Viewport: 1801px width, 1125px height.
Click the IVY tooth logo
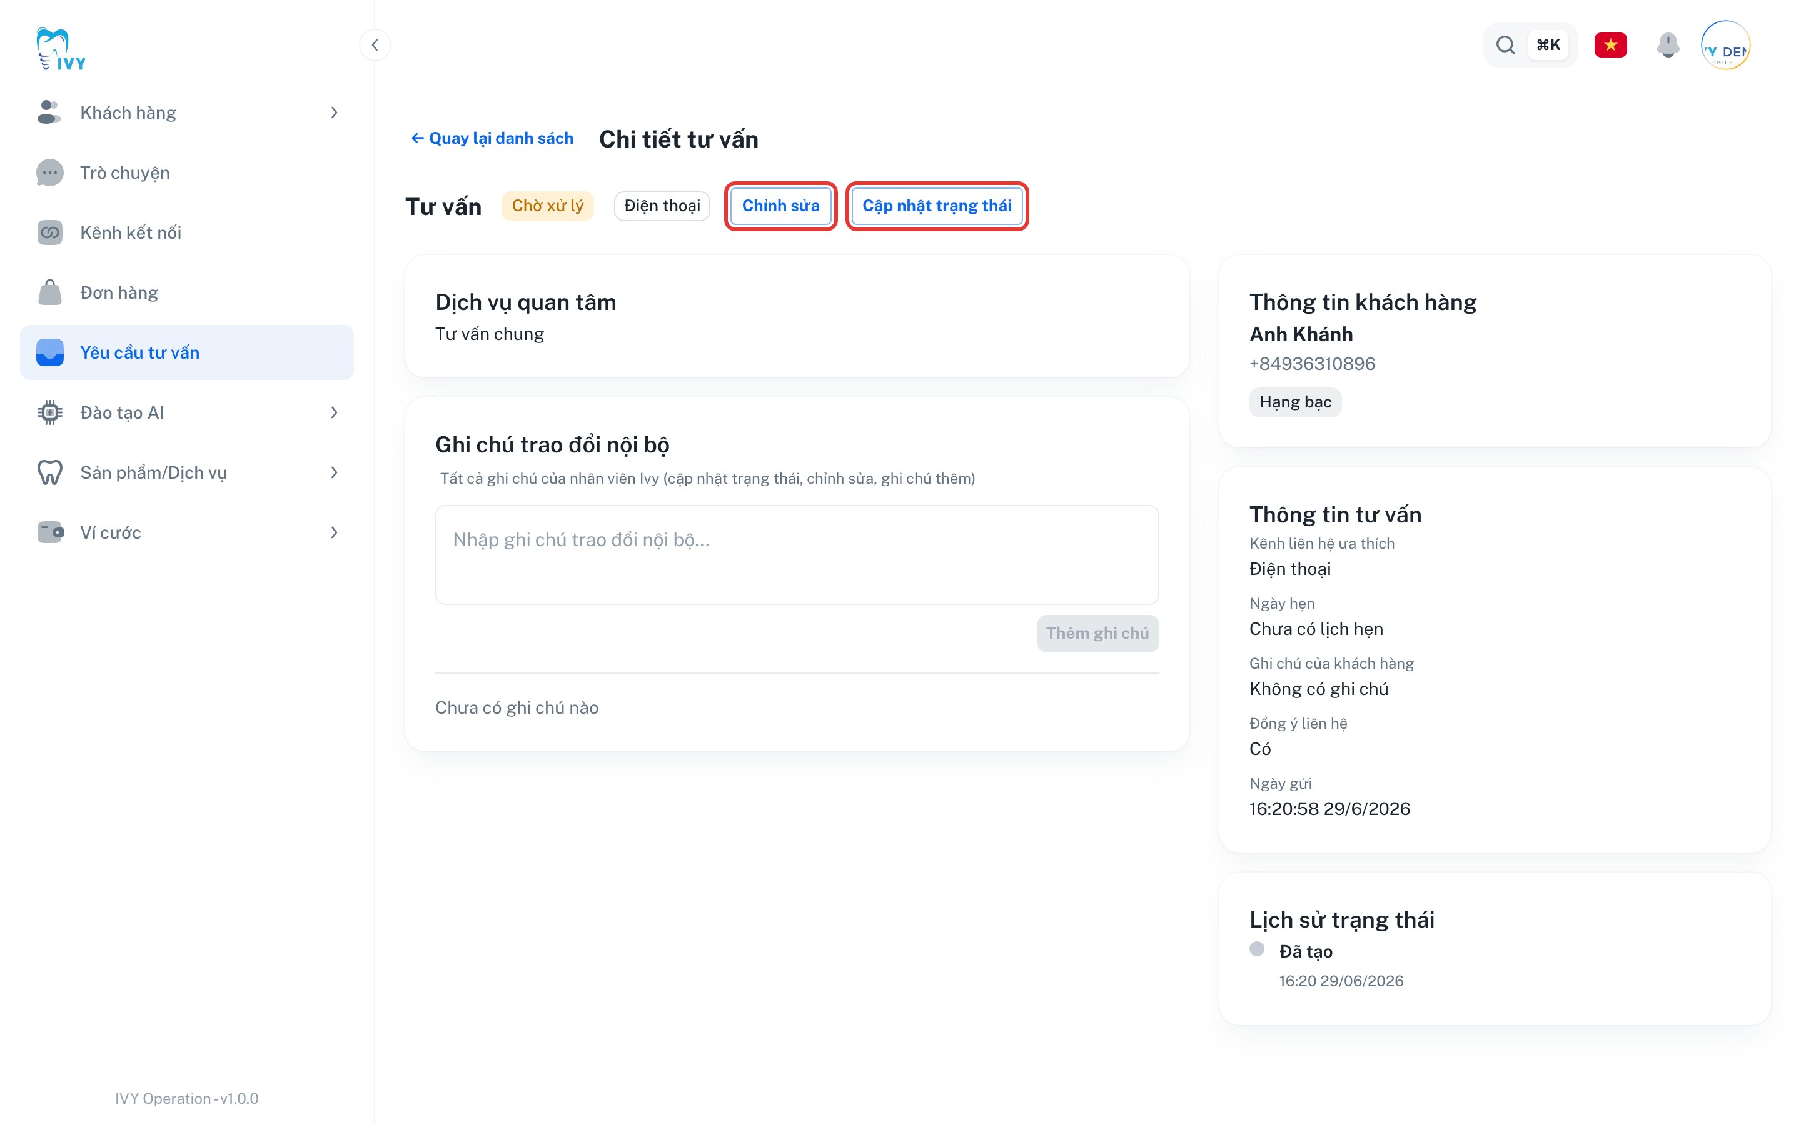point(60,49)
